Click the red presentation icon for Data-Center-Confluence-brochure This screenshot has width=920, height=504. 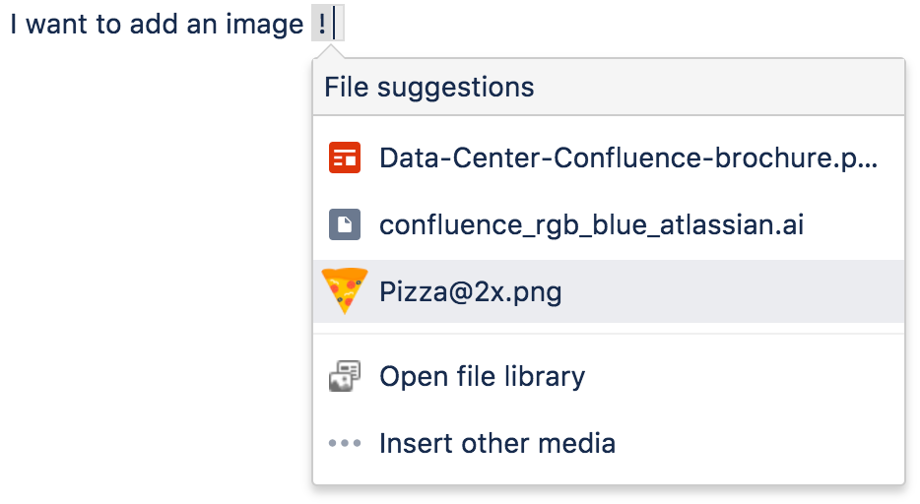pos(345,157)
